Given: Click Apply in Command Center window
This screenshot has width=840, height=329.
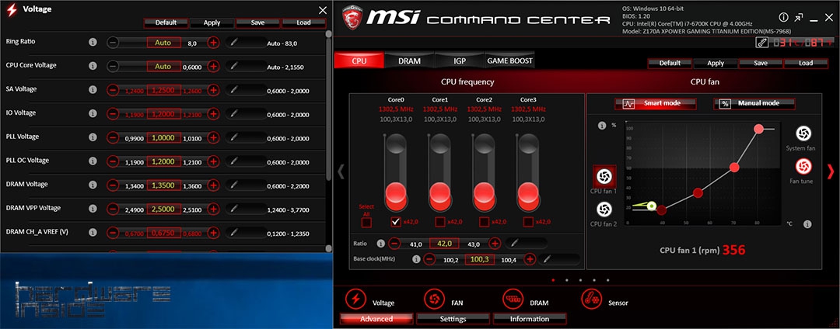Looking at the screenshot, I should (716, 63).
